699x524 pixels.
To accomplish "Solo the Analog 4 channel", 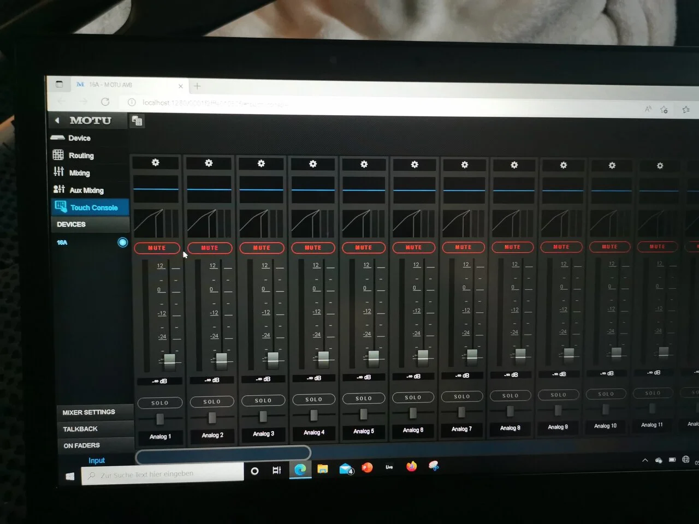I will [x=314, y=400].
